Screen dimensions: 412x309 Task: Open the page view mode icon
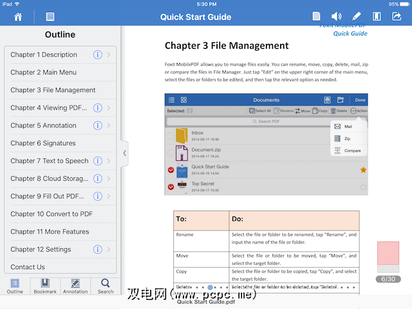point(316,16)
